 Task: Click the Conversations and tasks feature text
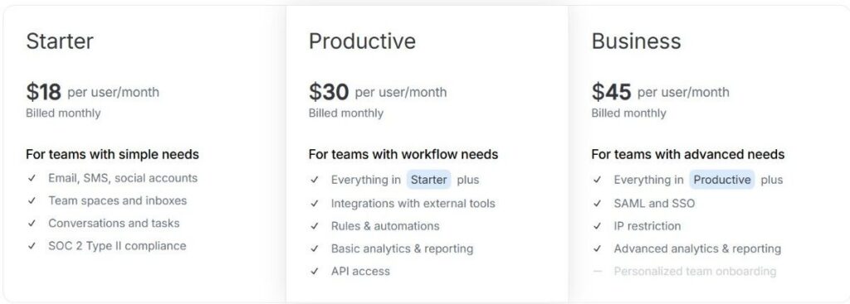pyautogui.click(x=114, y=224)
